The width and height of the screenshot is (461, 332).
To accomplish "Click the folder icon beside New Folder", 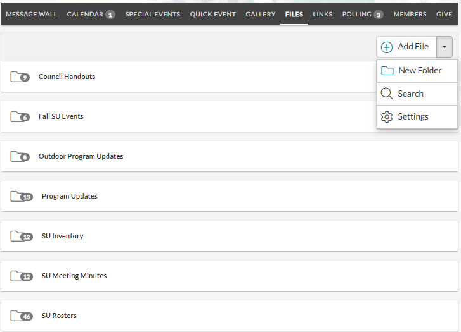I will [x=387, y=71].
